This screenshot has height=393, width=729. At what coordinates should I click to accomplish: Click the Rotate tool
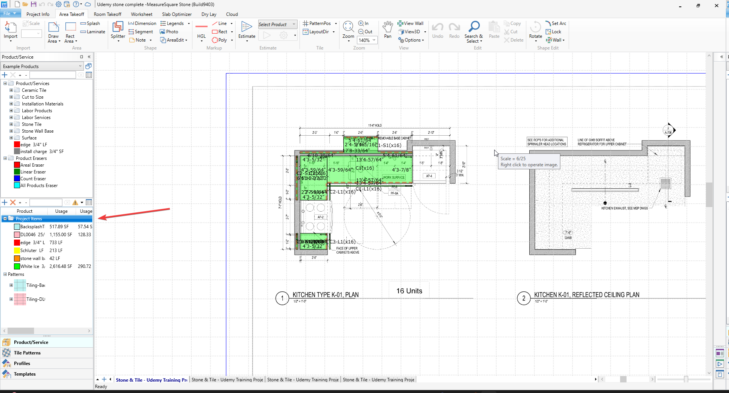[535, 31]
